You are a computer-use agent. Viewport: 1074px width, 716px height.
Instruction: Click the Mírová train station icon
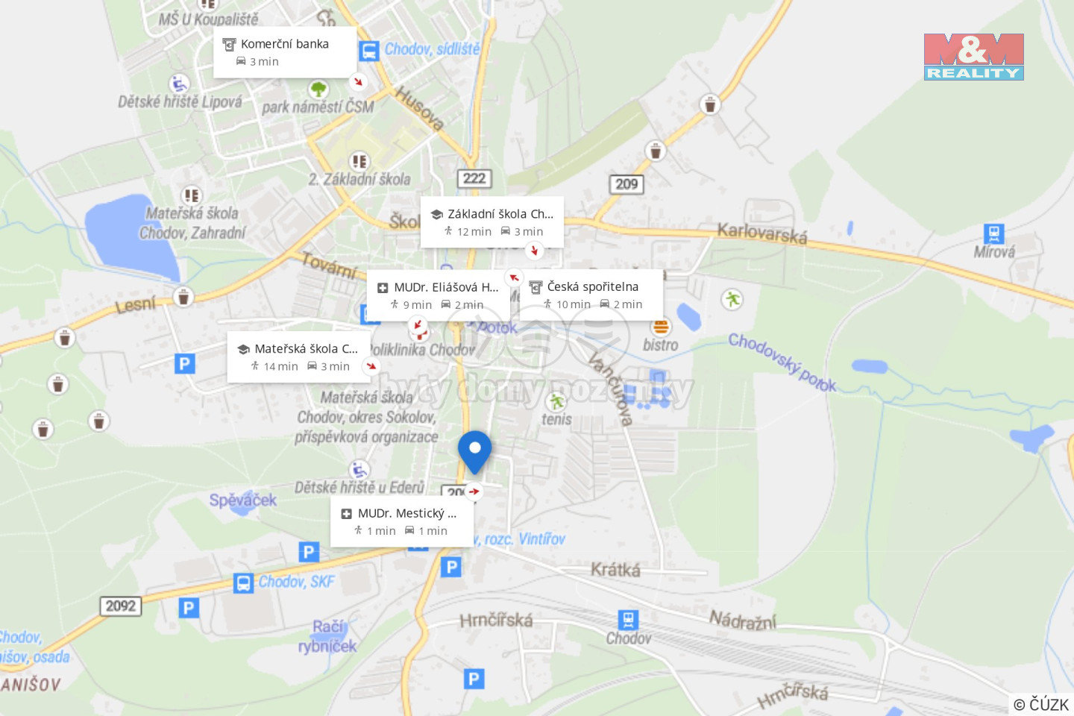point(993,233)
